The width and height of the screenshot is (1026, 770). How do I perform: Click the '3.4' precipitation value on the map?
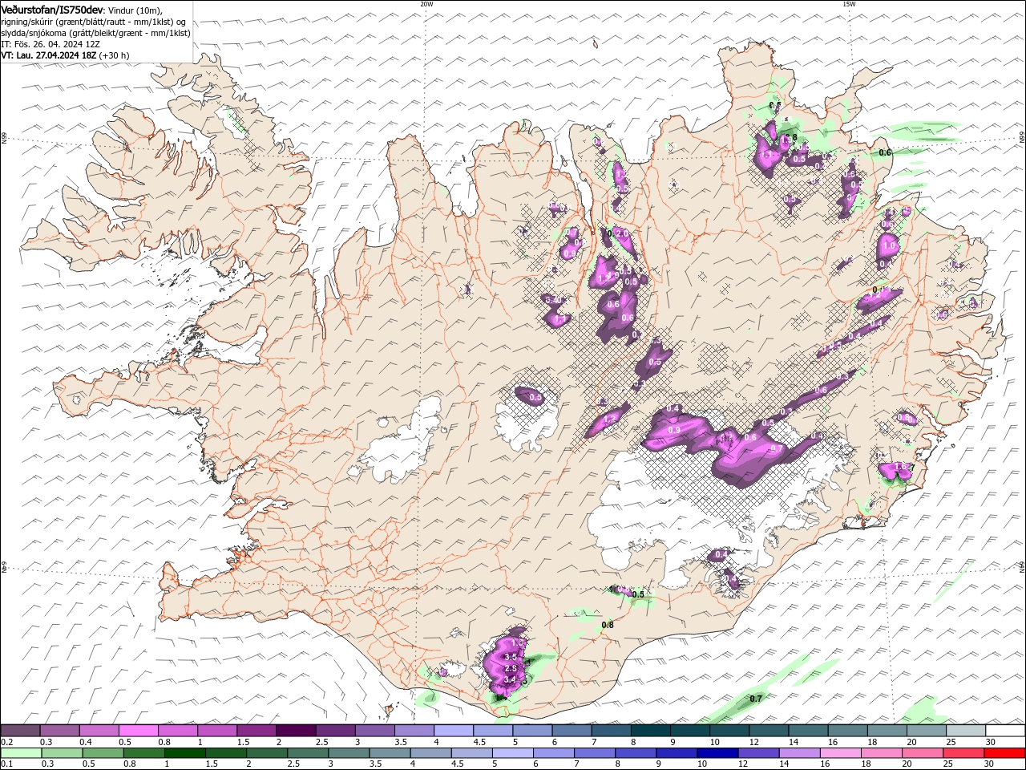click(510, 679)
